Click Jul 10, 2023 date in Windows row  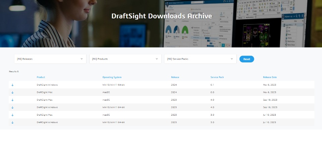269,122
